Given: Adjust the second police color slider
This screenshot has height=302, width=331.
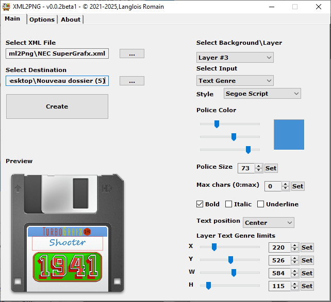Looking at the screenshot, I should 234,137.
